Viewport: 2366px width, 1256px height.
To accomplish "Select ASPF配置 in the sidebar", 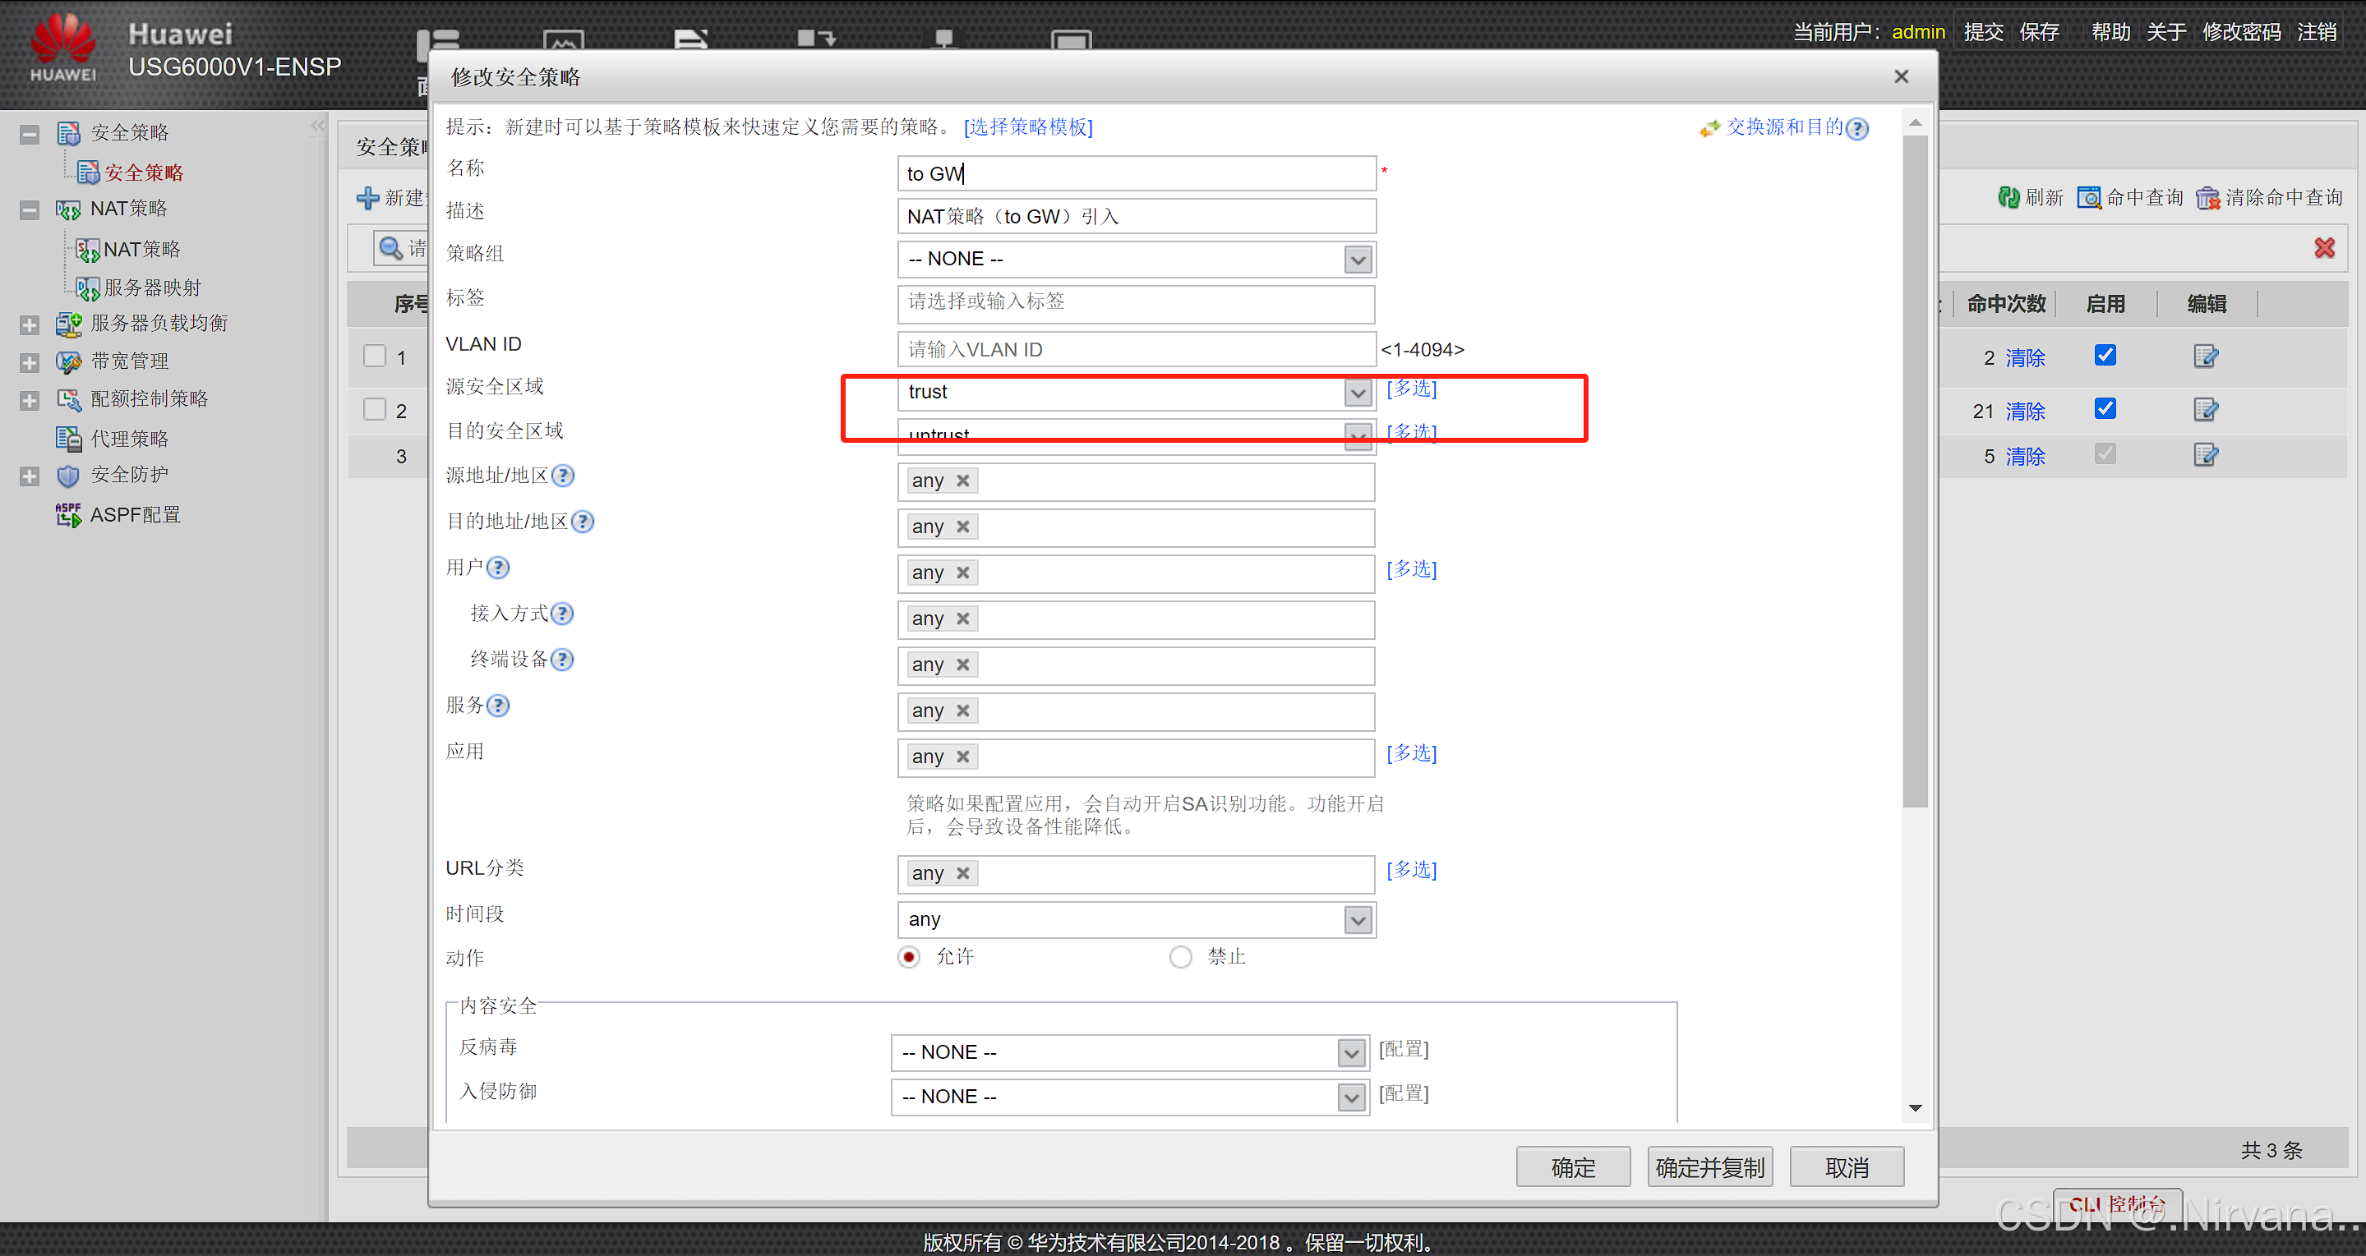I will [x=134, y=515].
